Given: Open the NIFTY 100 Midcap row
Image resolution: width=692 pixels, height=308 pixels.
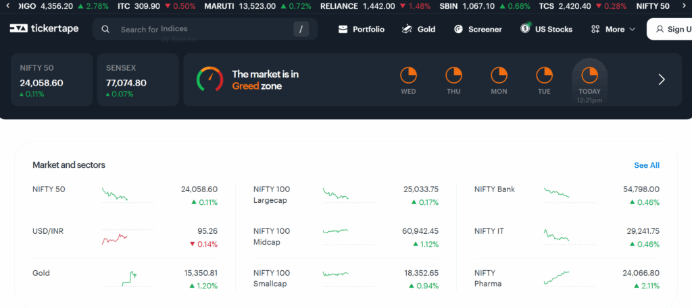Looking at the screenshot, I should click(346, 238).
